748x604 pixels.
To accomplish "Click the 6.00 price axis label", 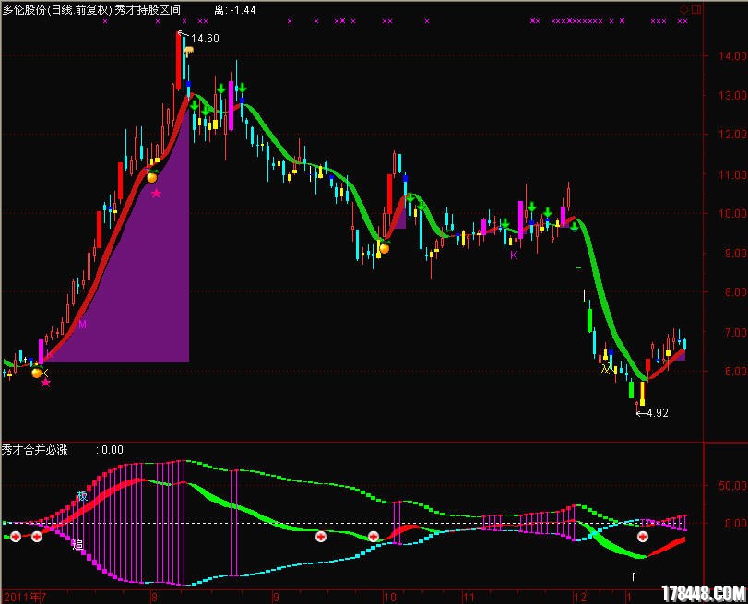I will tap(735, 371).
